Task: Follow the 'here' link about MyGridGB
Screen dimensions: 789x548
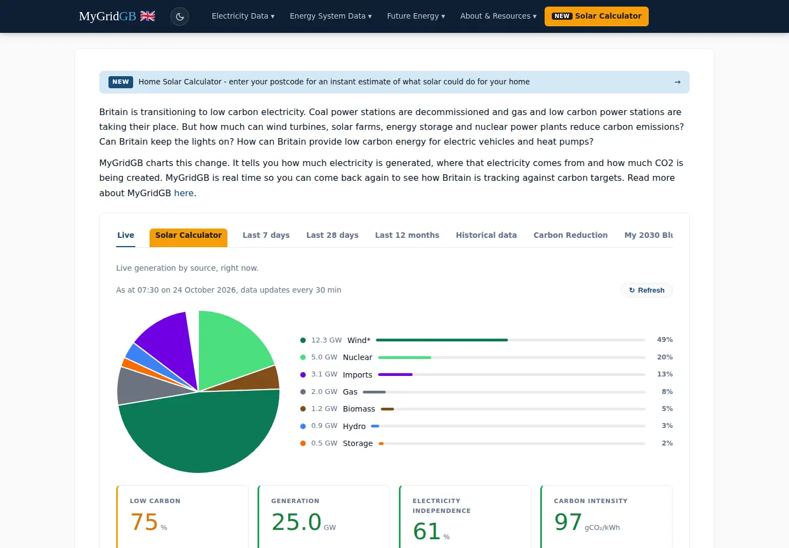Action: 184,193
